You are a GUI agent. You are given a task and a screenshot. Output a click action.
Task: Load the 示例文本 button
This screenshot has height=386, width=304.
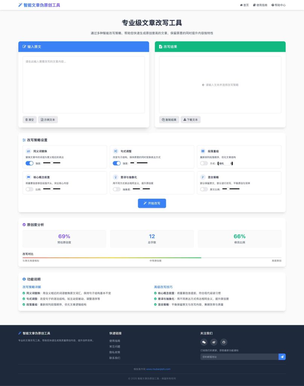(48, 119)
